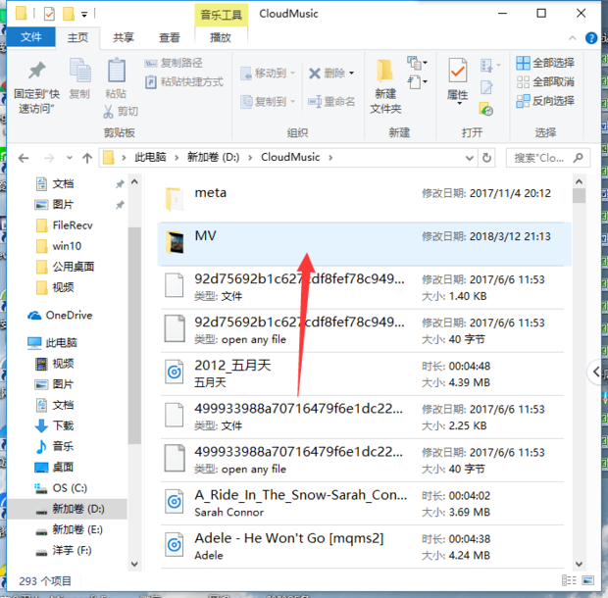The height and width of the screenshot is (598, 608).
Task: Select A_Ride_In_The_Snow-Sarah_Con... audio file icon
Action: (x=175, y=502)
